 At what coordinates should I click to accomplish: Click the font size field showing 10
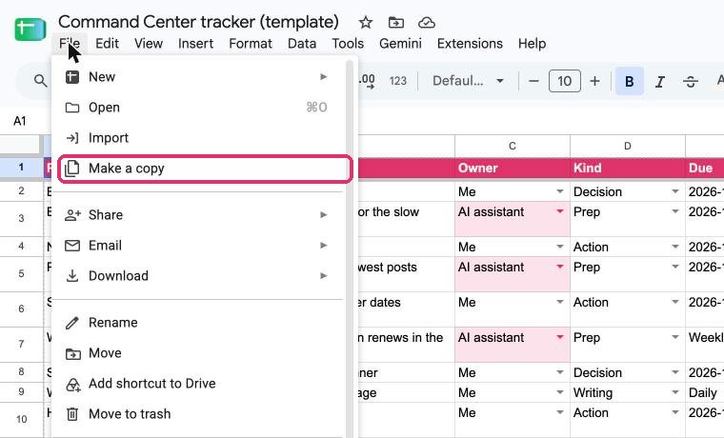click(x=564, y=81)
